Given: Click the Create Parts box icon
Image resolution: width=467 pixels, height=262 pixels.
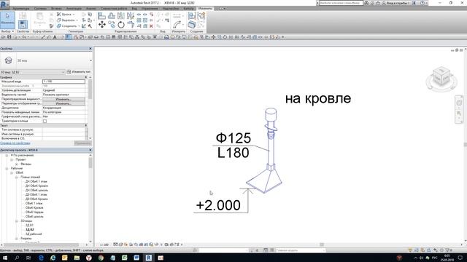Looking at the screenshot, I should pyautogui.click(x=192, y=25).
